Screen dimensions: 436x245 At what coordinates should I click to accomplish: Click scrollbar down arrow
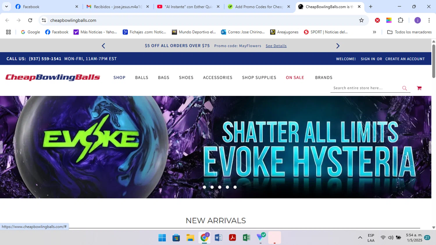click(x=433, y=228)
